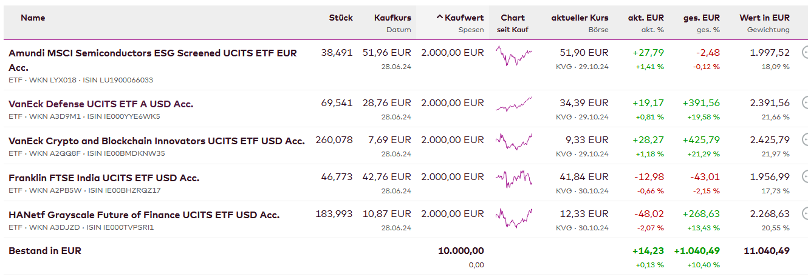Open options icon for HANetf Grayscale row
Image resolution: width=808 pixels, height=277 pixels.
pos(805,214)
